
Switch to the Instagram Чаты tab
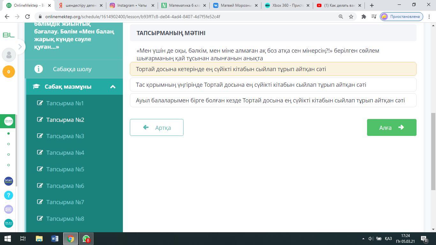coord(132,5)
